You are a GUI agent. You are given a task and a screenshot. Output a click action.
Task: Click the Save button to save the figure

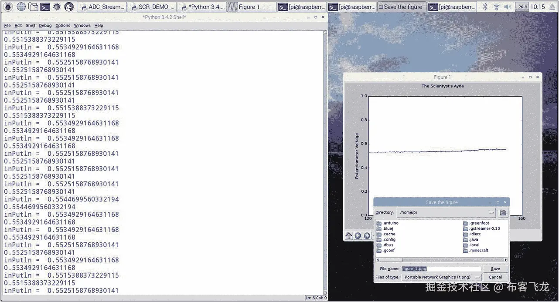495,268
